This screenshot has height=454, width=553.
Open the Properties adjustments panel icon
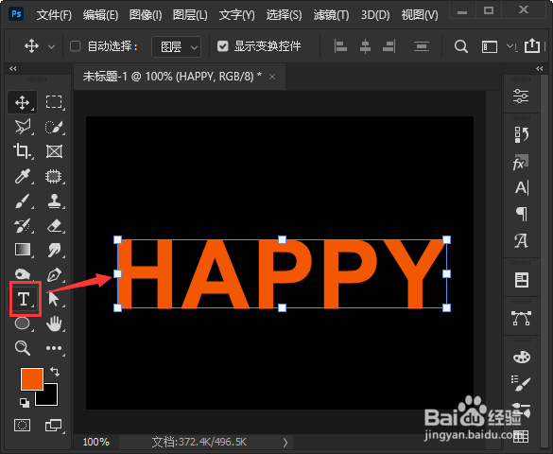tap(521, 96)
